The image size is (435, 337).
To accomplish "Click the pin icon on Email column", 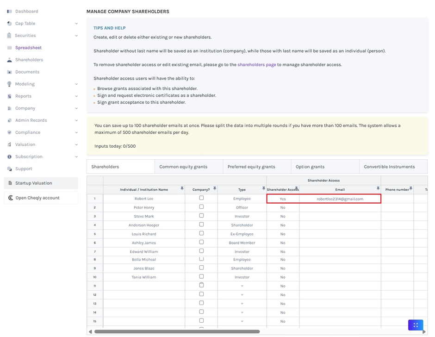I will point(378,189).
